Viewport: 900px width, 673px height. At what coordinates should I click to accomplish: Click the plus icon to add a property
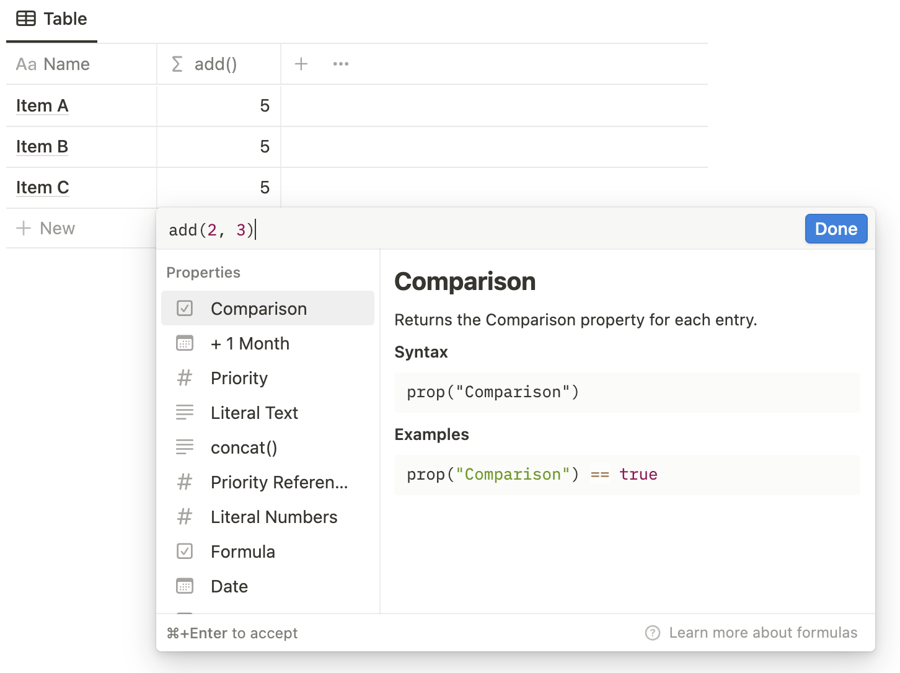click(x=301, y=64)
